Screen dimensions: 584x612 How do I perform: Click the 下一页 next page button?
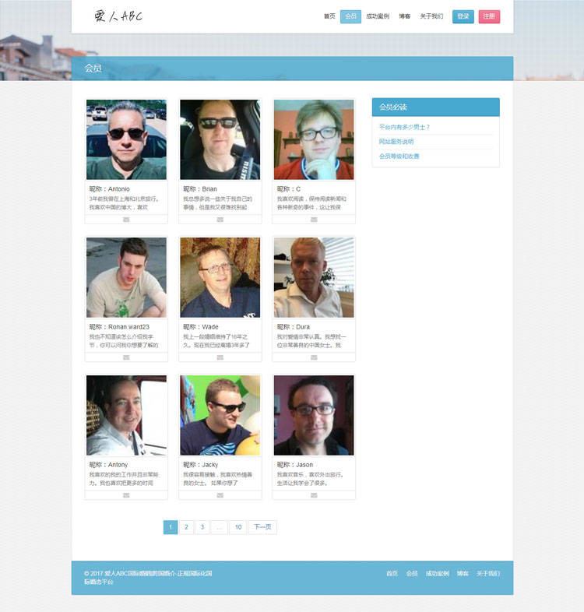[262, 527]
